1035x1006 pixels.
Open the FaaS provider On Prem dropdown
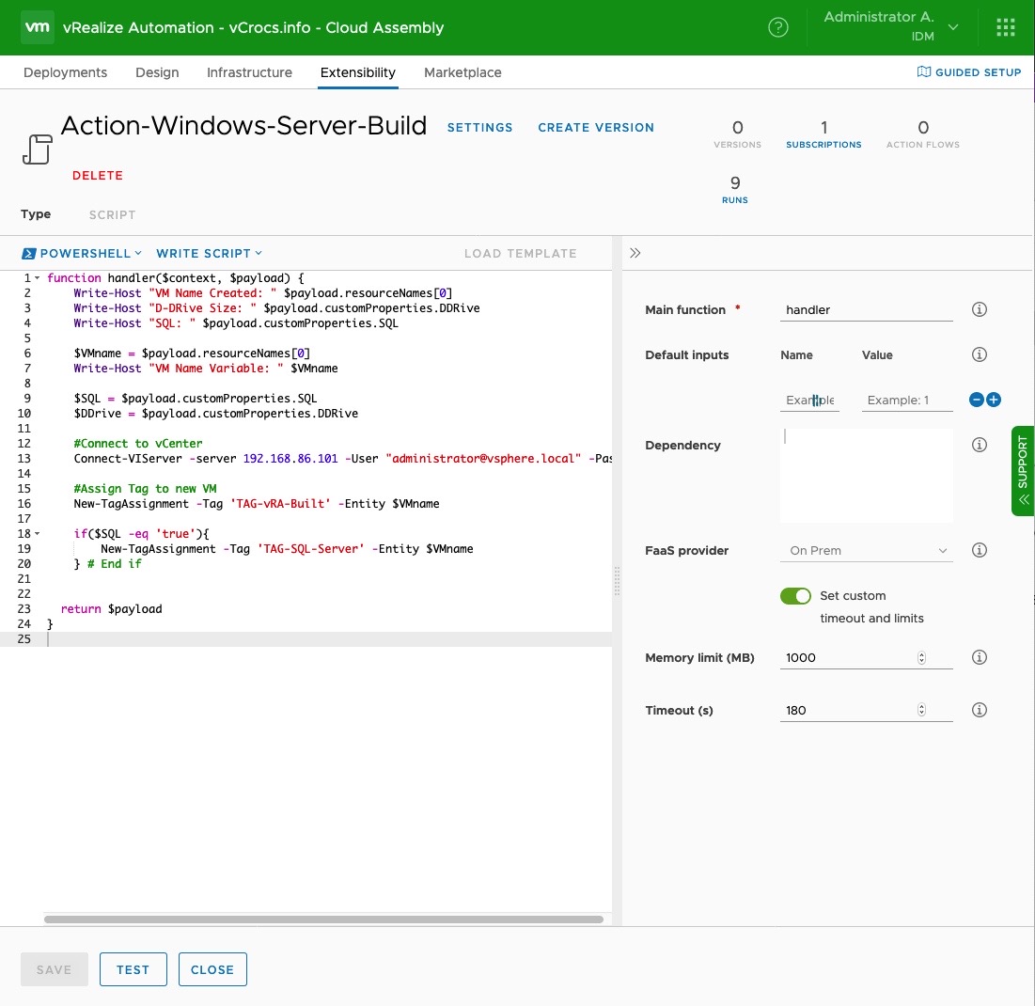pyautogui.click(x=866, y=550)
